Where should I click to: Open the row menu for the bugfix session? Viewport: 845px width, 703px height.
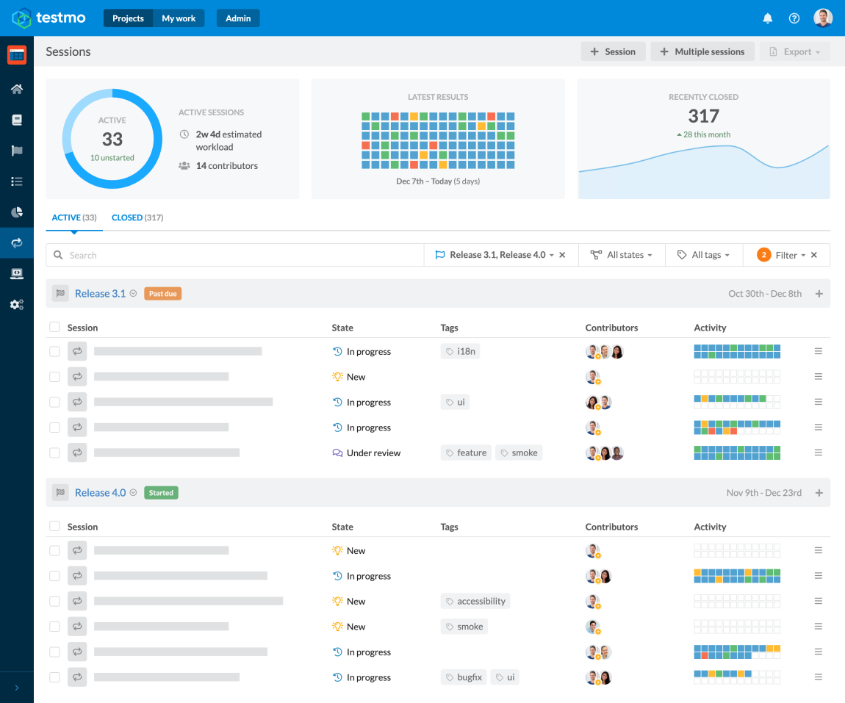(x=818, y=677)
